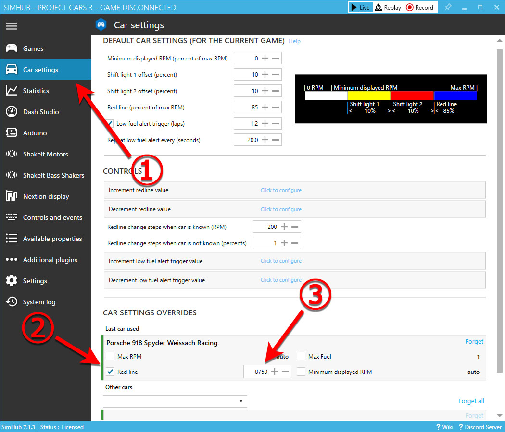Open Controls and events page

click(52, 217)
